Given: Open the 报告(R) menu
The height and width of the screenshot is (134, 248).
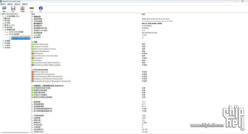Looking at the screenshot, I should (x=10, y=4).
